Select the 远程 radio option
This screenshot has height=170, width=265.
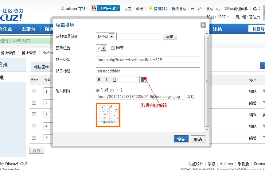(x=98, y=91)
